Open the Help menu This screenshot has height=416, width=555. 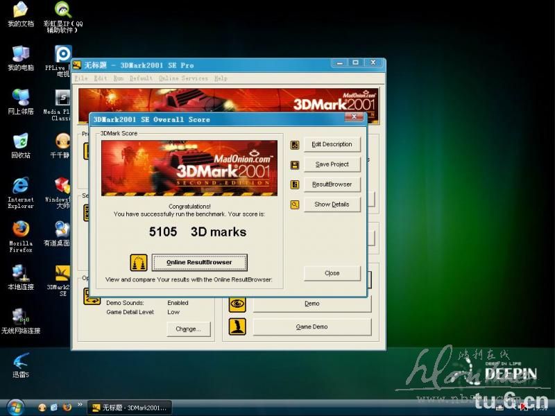click(221, 78)
